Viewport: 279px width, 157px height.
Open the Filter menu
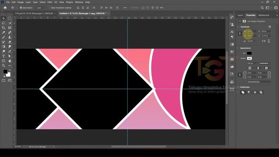click(50, 2)
